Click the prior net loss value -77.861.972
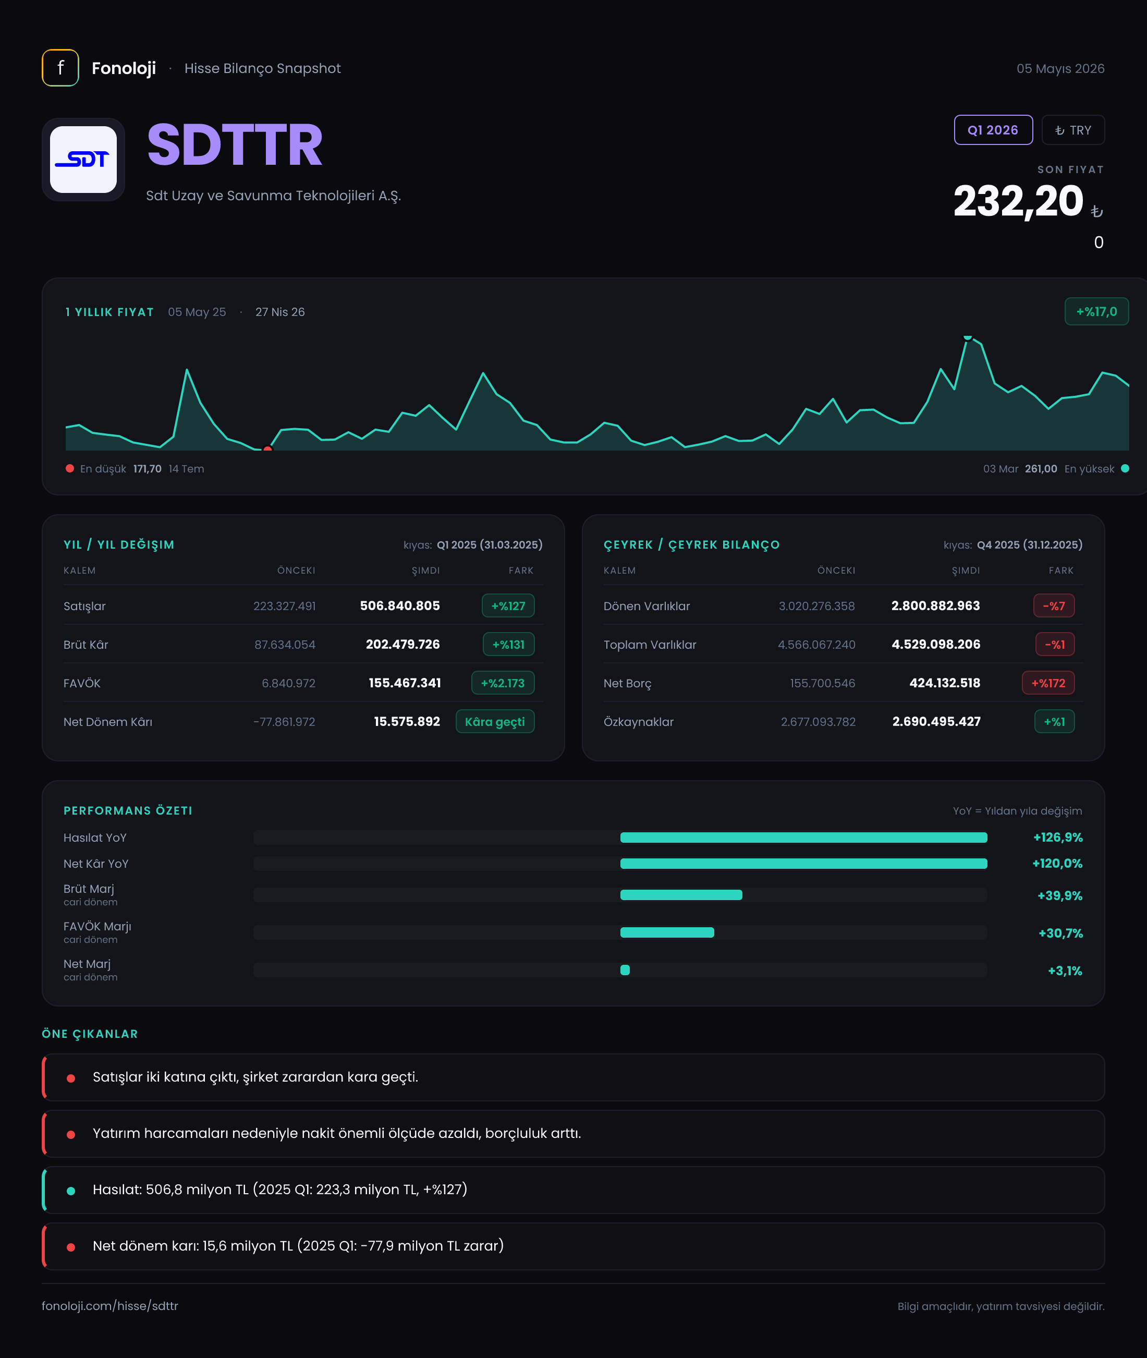Screen dimensions: 1147x1358 click(x=284, y=722)
